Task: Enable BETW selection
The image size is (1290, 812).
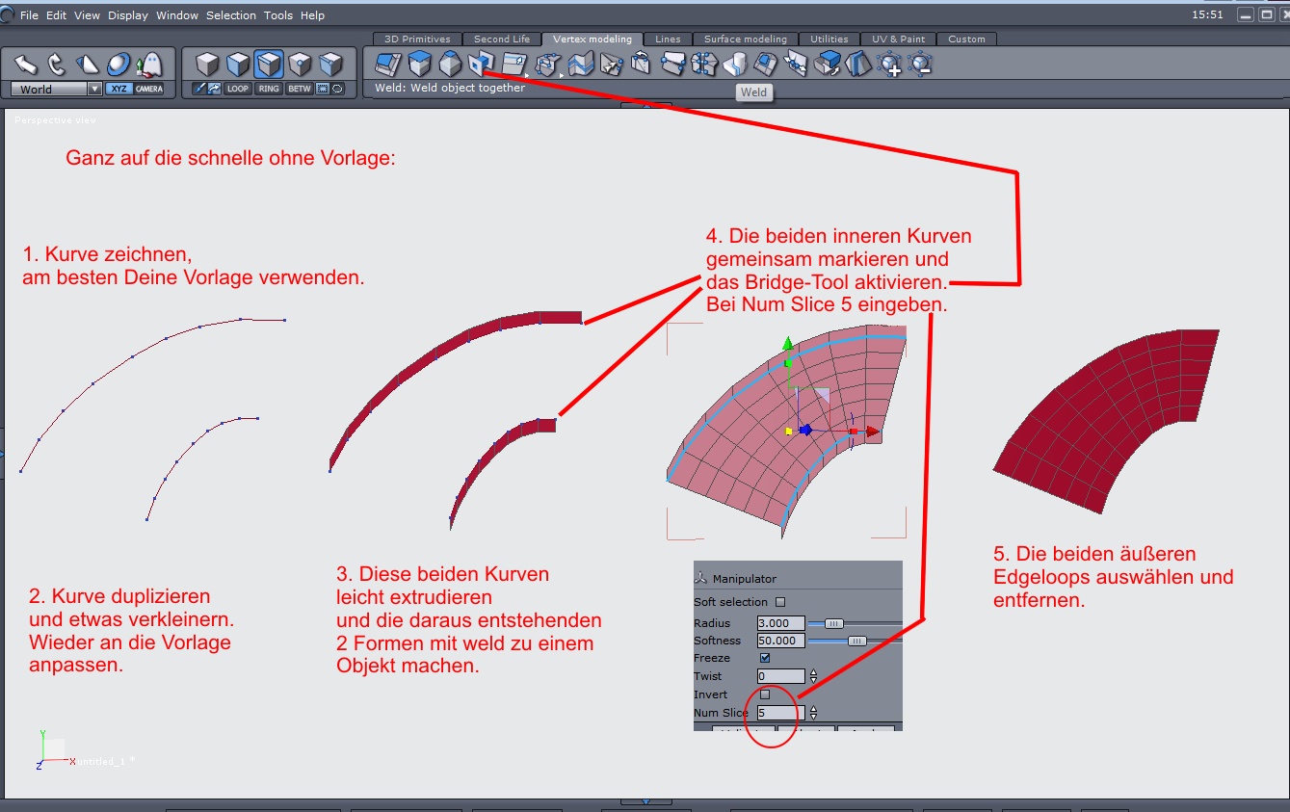Action: click(300, 89)
